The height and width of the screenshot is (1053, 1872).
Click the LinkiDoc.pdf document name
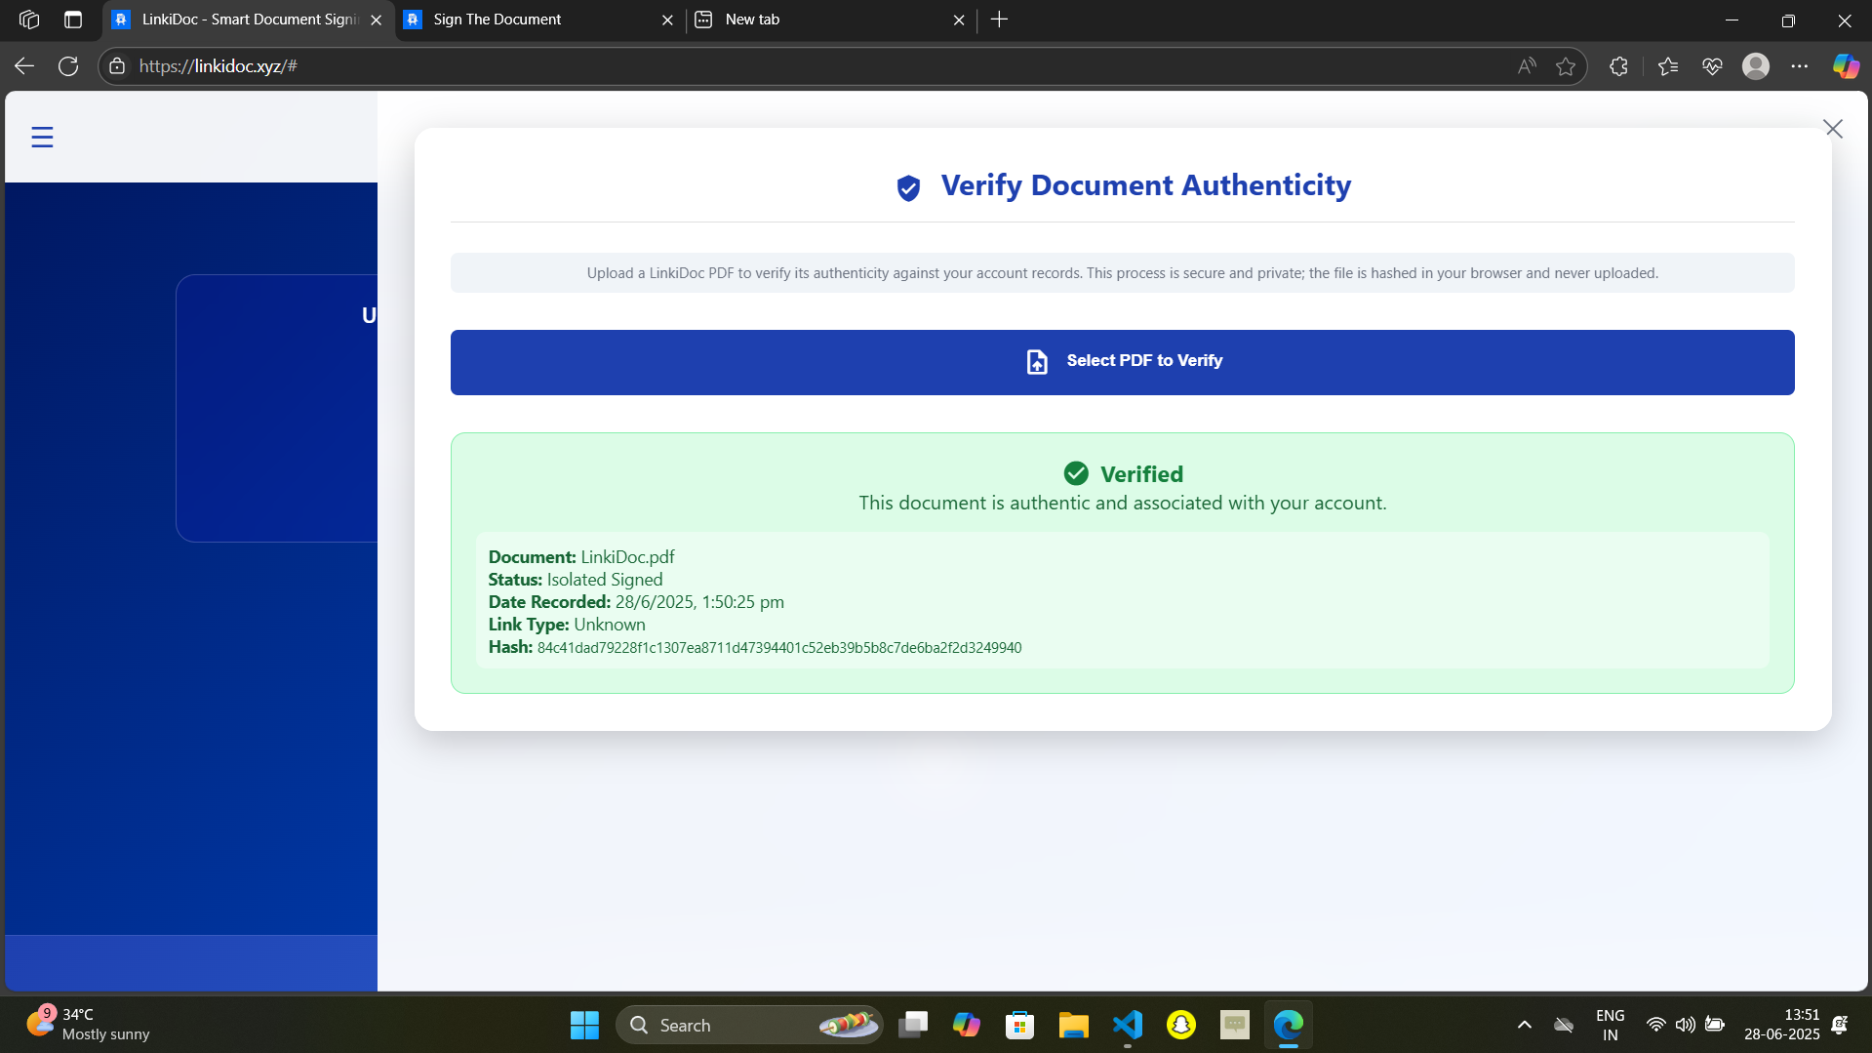(x=627, y=557)
